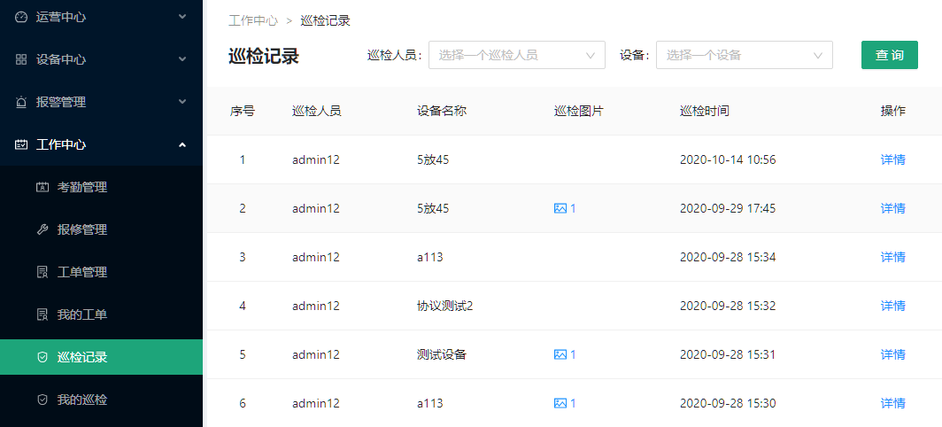Click the 考勤管理 attendance icon
Image resolution: width=942 pixels, height=427 pixels.
42,187
